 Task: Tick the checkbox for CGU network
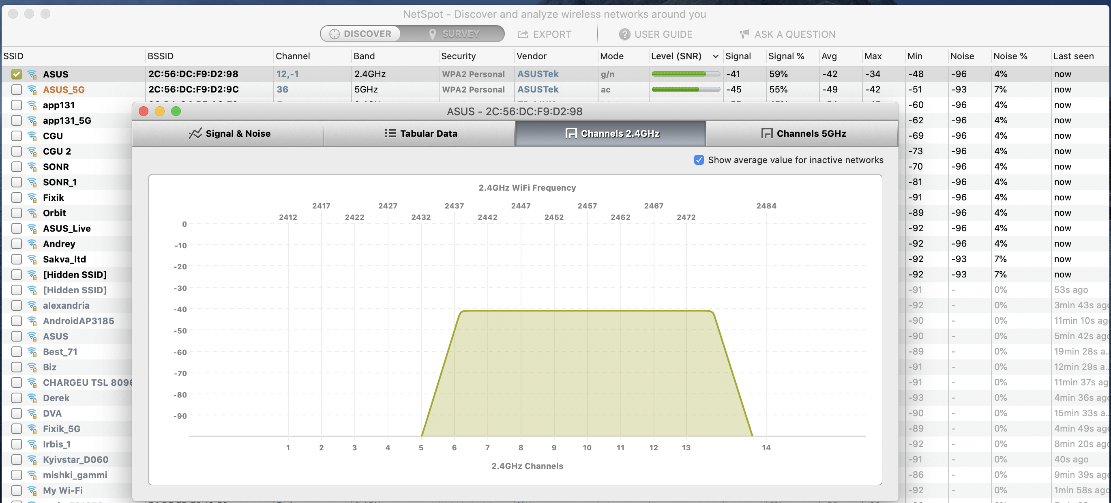pos(16,136)
